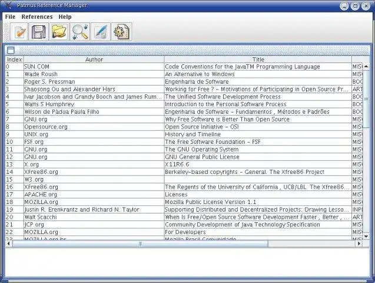Select the APACHE.org author cell
Screen dimensions: 375x283
pyautogui.click(x=94, y=195)
